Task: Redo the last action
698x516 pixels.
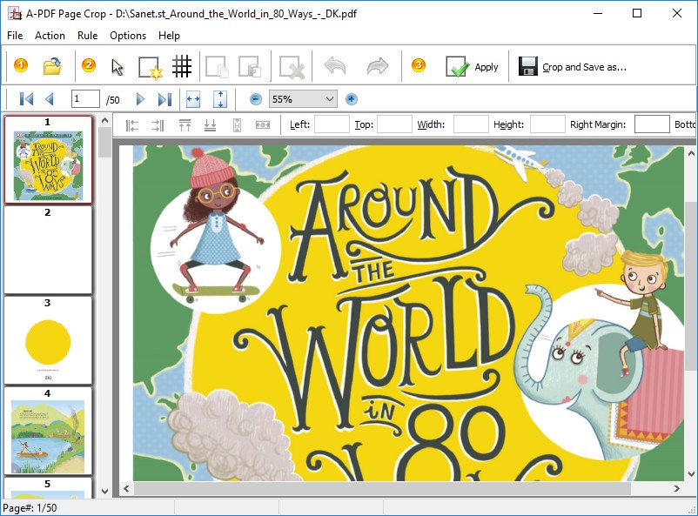Action: [378, 66]
